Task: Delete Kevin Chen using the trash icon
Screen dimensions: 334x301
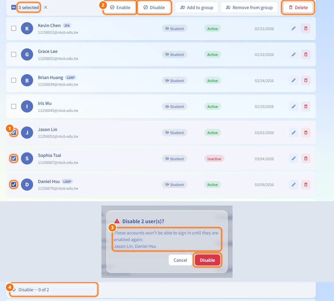Action: click(x=306, y=28)
